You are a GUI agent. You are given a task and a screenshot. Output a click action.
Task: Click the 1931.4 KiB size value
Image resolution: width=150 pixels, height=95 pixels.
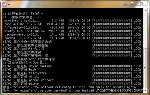pos(55,24)
